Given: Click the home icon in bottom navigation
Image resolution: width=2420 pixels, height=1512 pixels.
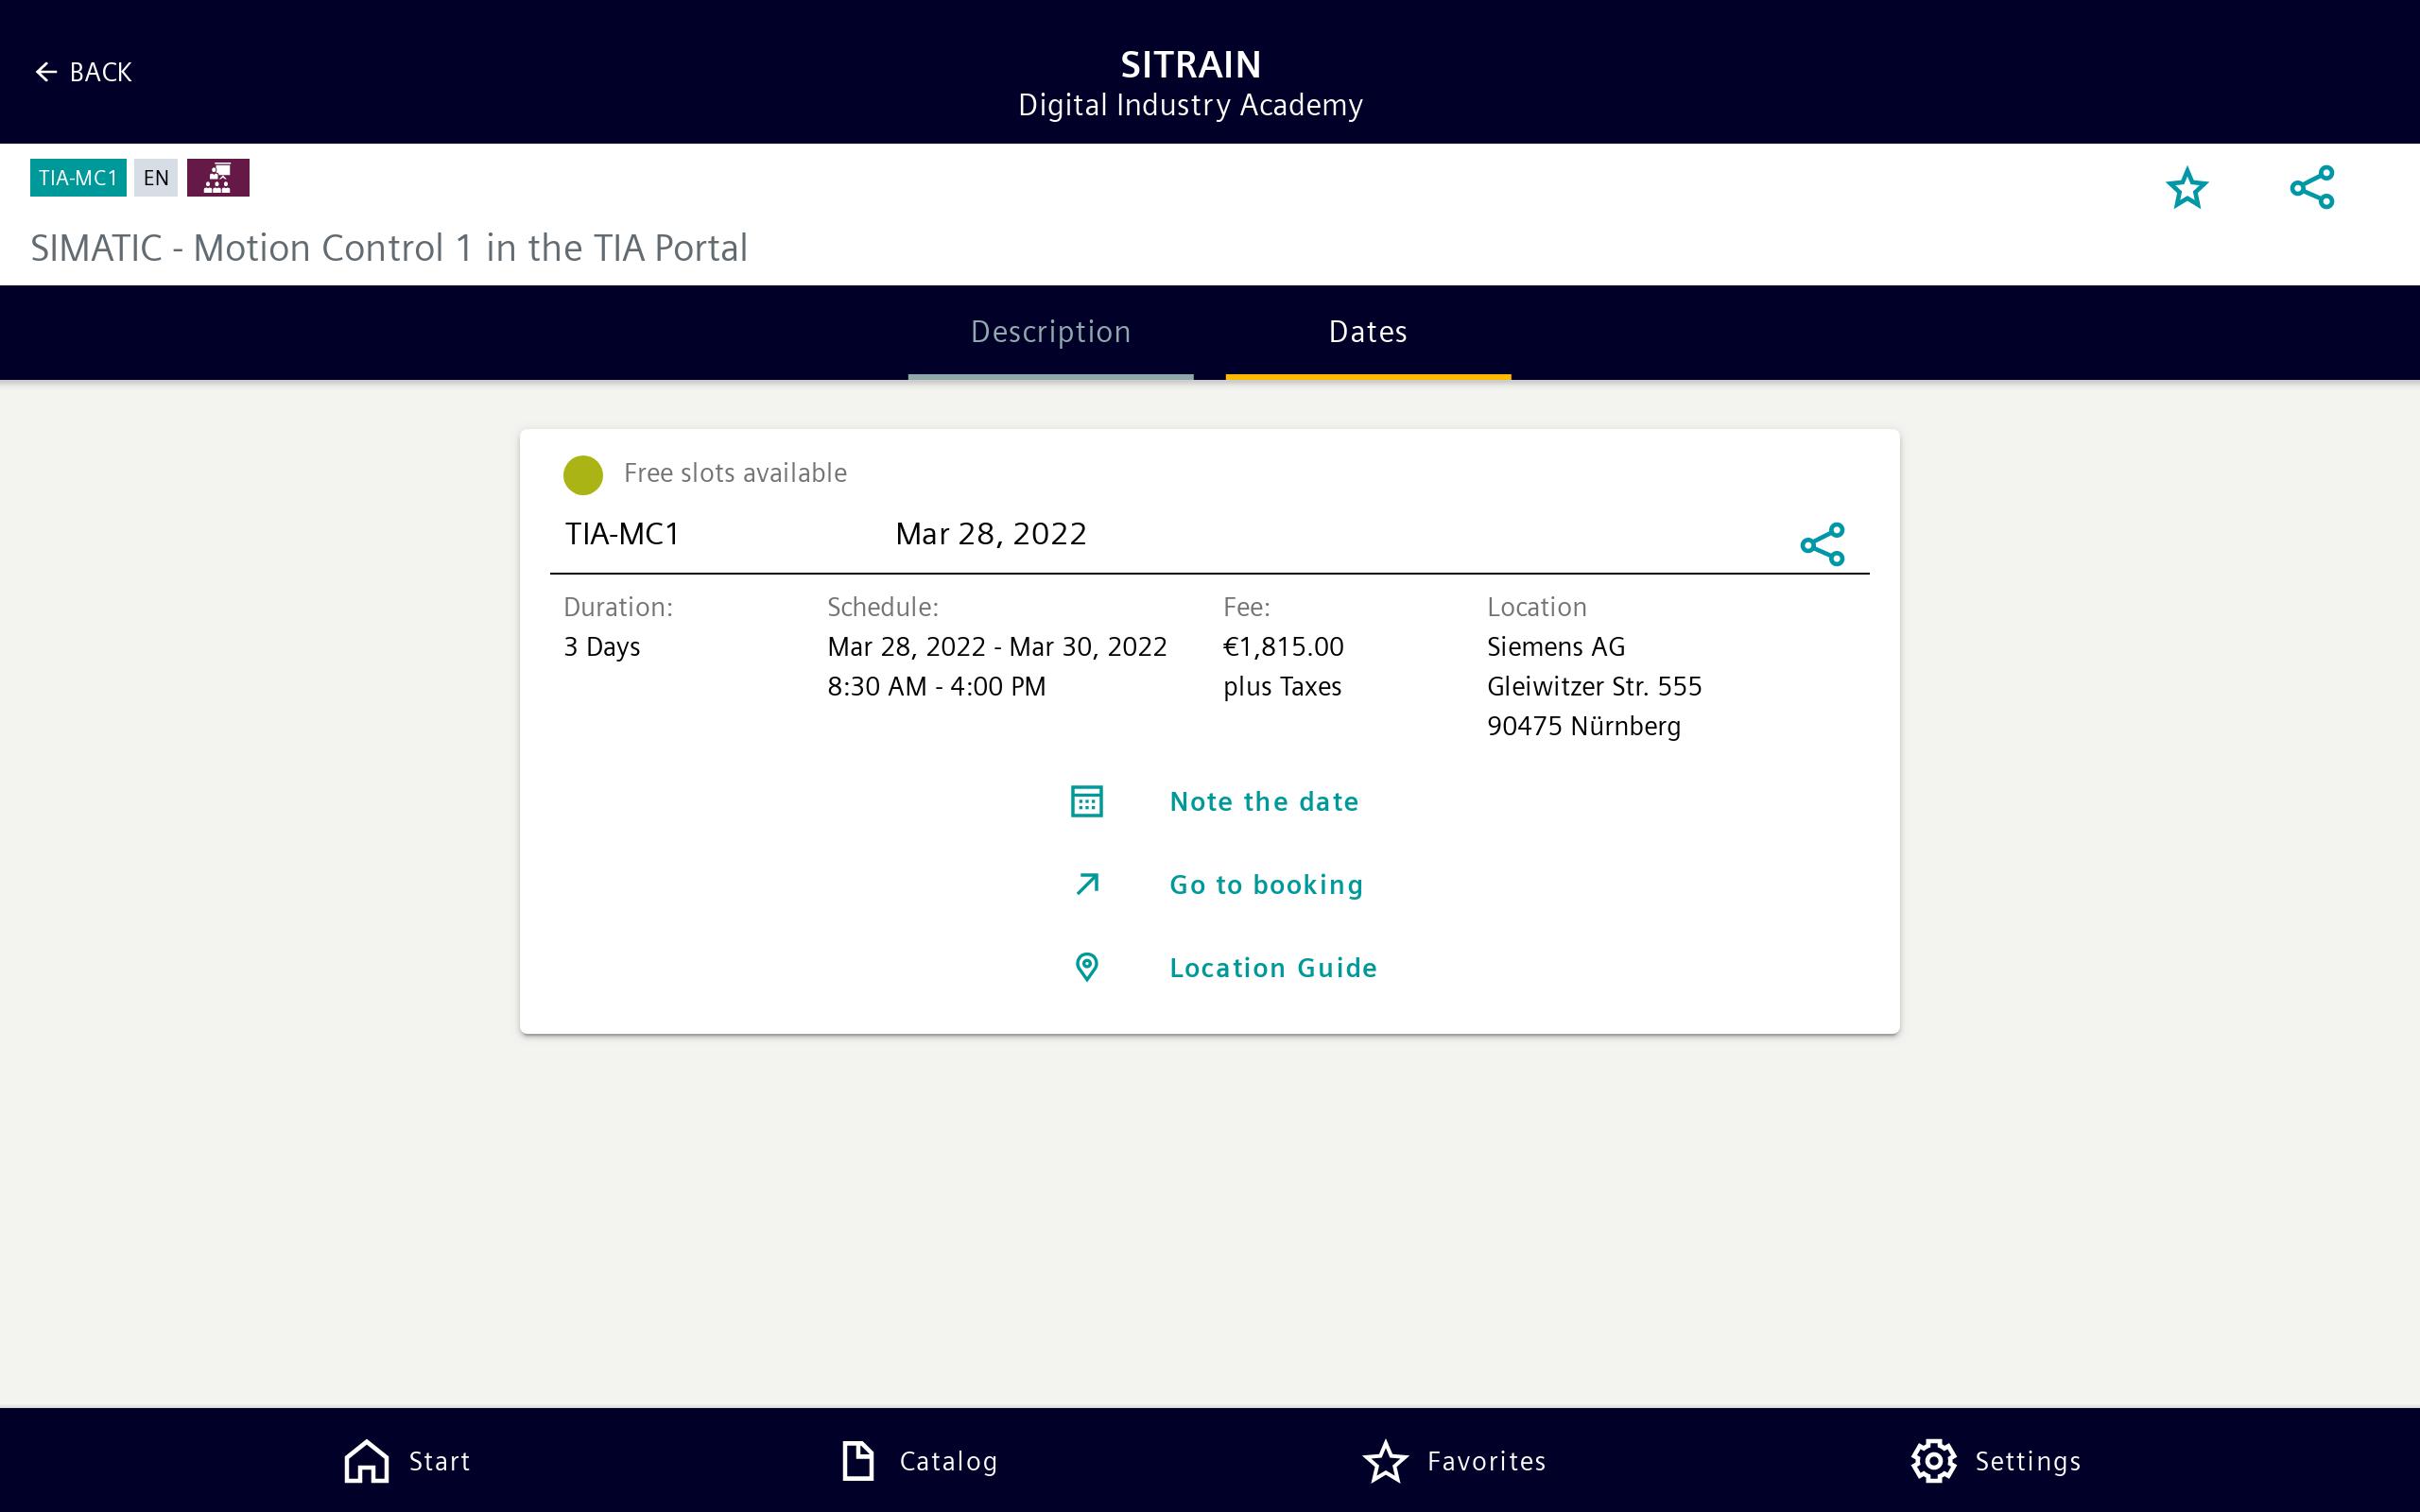Looking at the screenshot, I should (x=366, y=1461).
